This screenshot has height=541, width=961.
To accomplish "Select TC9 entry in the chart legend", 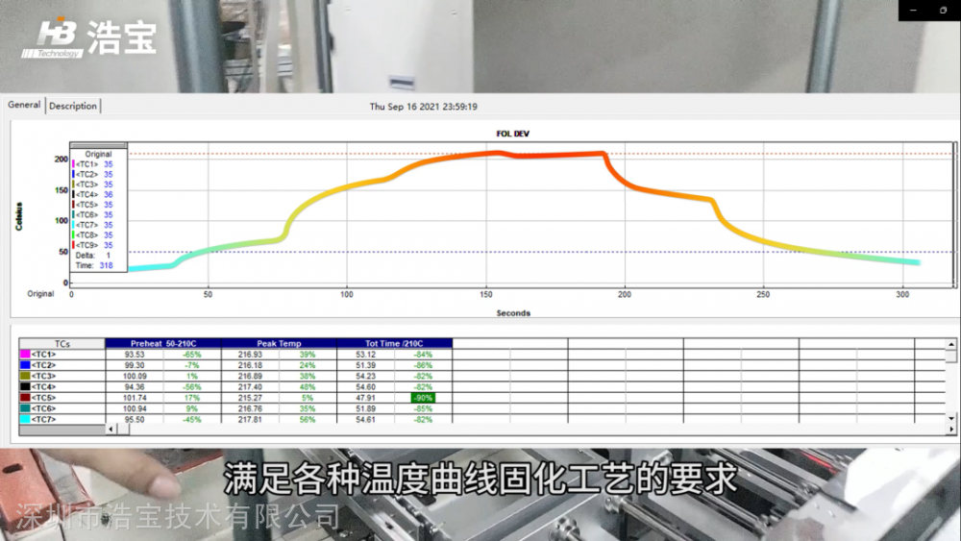I will 92,245.
